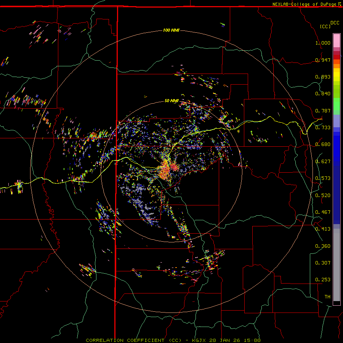Pick the gray swatch near 0.307

click(x=337, y=265)
